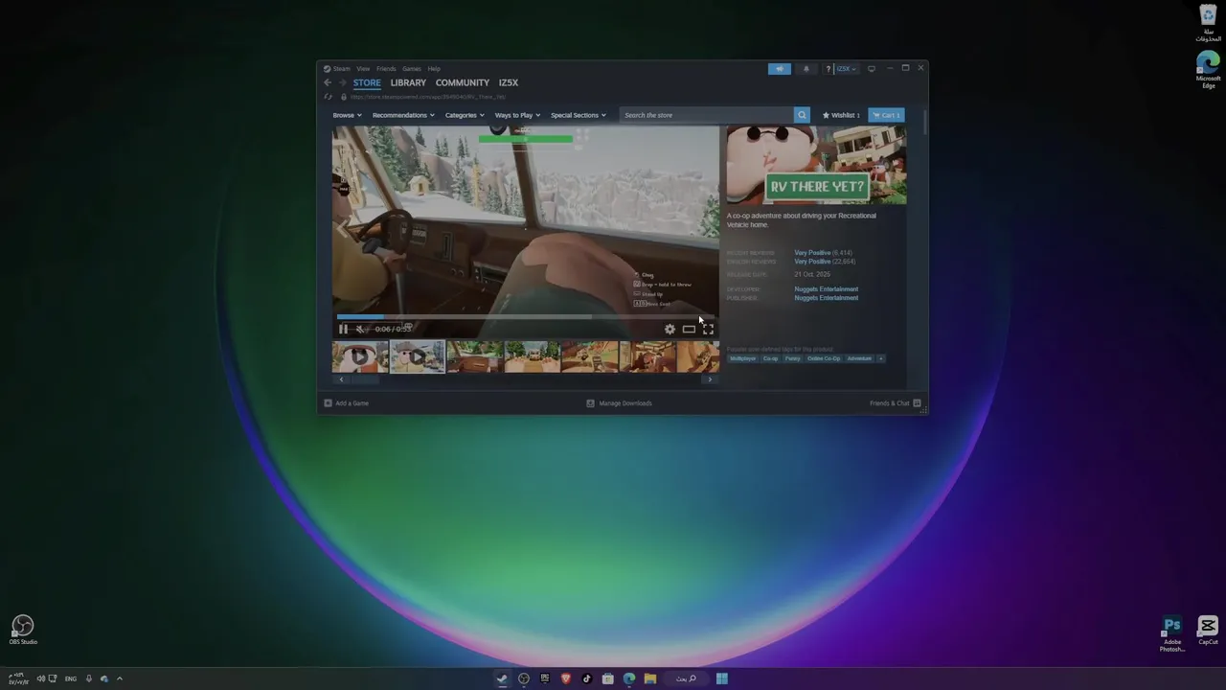Expand more tags with plus button
This screenshot has width=1226, height=690.
pos(881,358)
